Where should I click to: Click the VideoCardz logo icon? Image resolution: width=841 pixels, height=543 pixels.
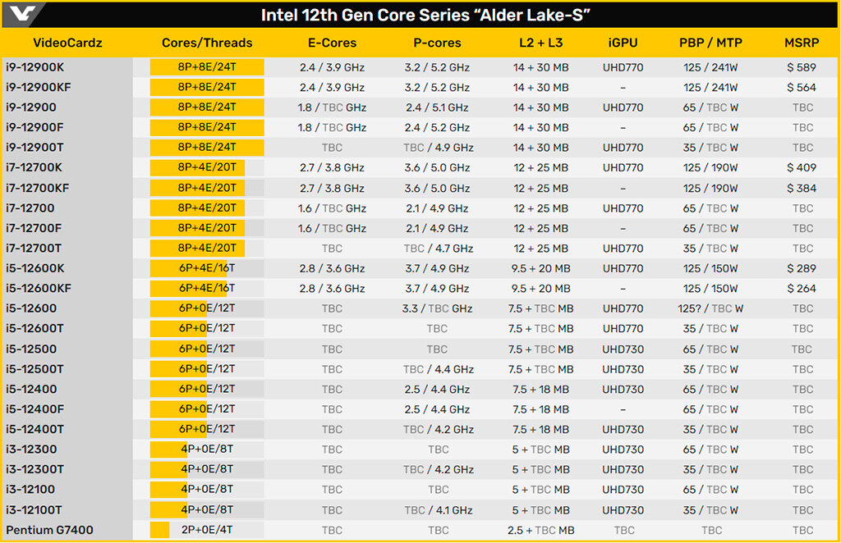(22, 14)
